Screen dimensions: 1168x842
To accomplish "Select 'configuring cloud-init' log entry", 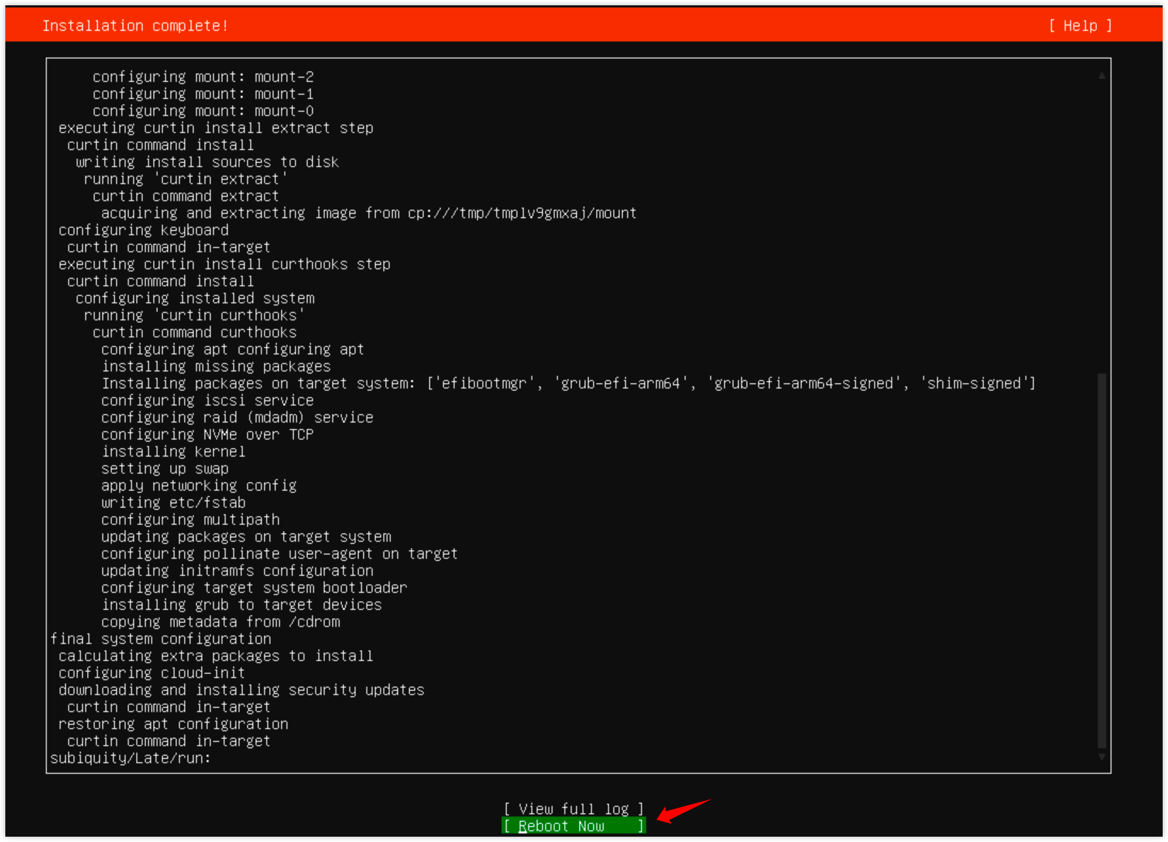I will tap(152, 673).
